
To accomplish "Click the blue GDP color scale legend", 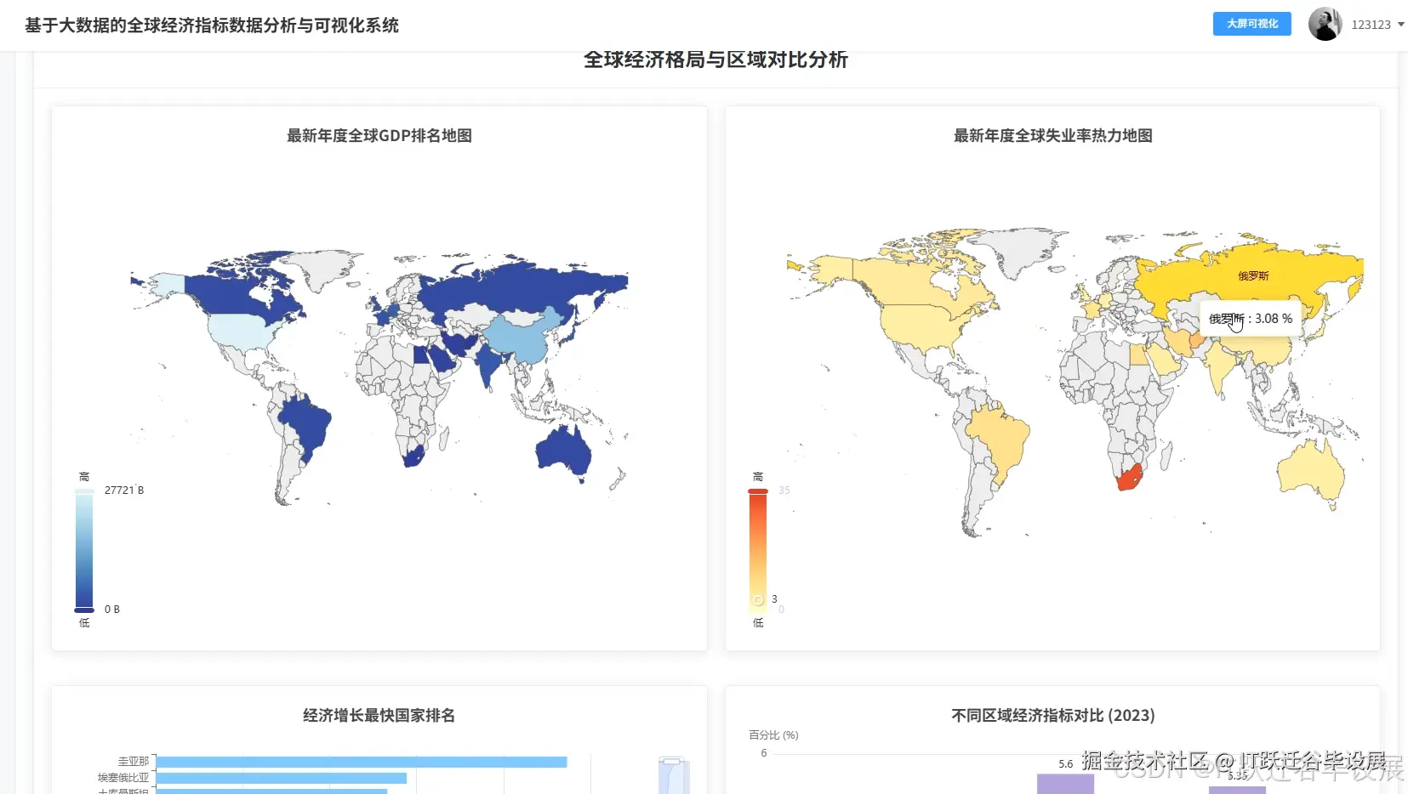I will 83,548.
